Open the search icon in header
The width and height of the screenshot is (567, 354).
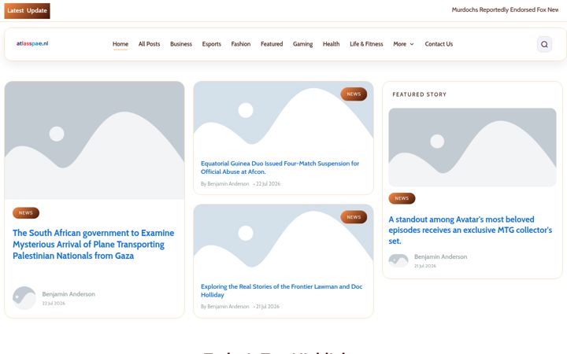coord(544,44)
